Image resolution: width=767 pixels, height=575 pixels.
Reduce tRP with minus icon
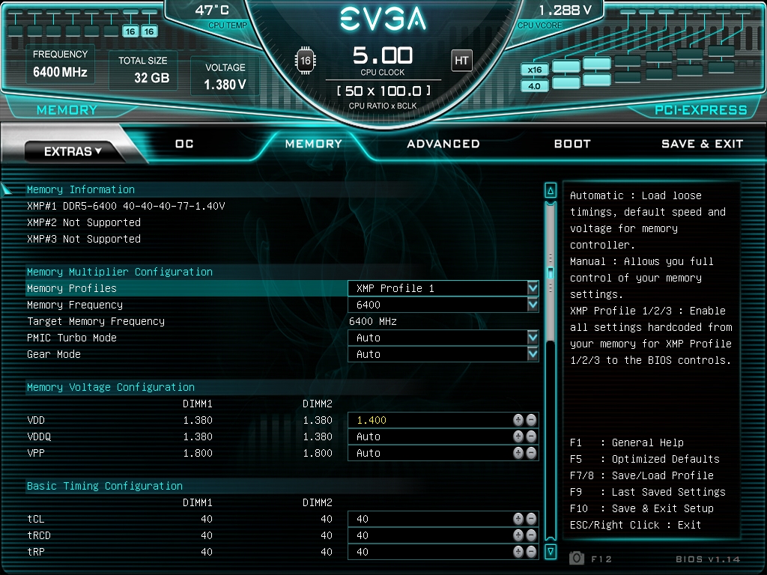pos(531,552)
